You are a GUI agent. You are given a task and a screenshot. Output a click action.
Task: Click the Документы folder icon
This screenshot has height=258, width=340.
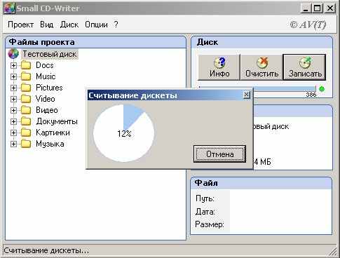click(26, 121)
